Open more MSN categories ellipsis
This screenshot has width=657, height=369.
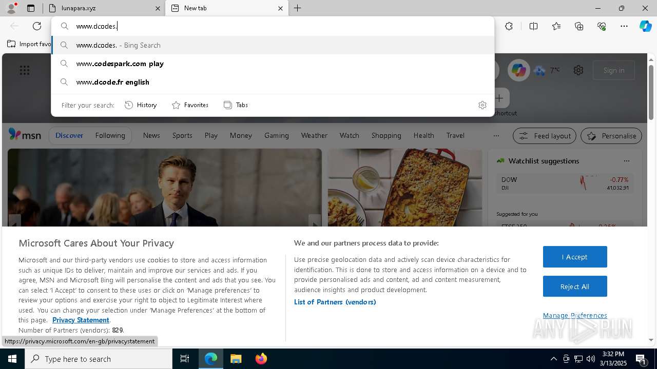coord(496,136)
